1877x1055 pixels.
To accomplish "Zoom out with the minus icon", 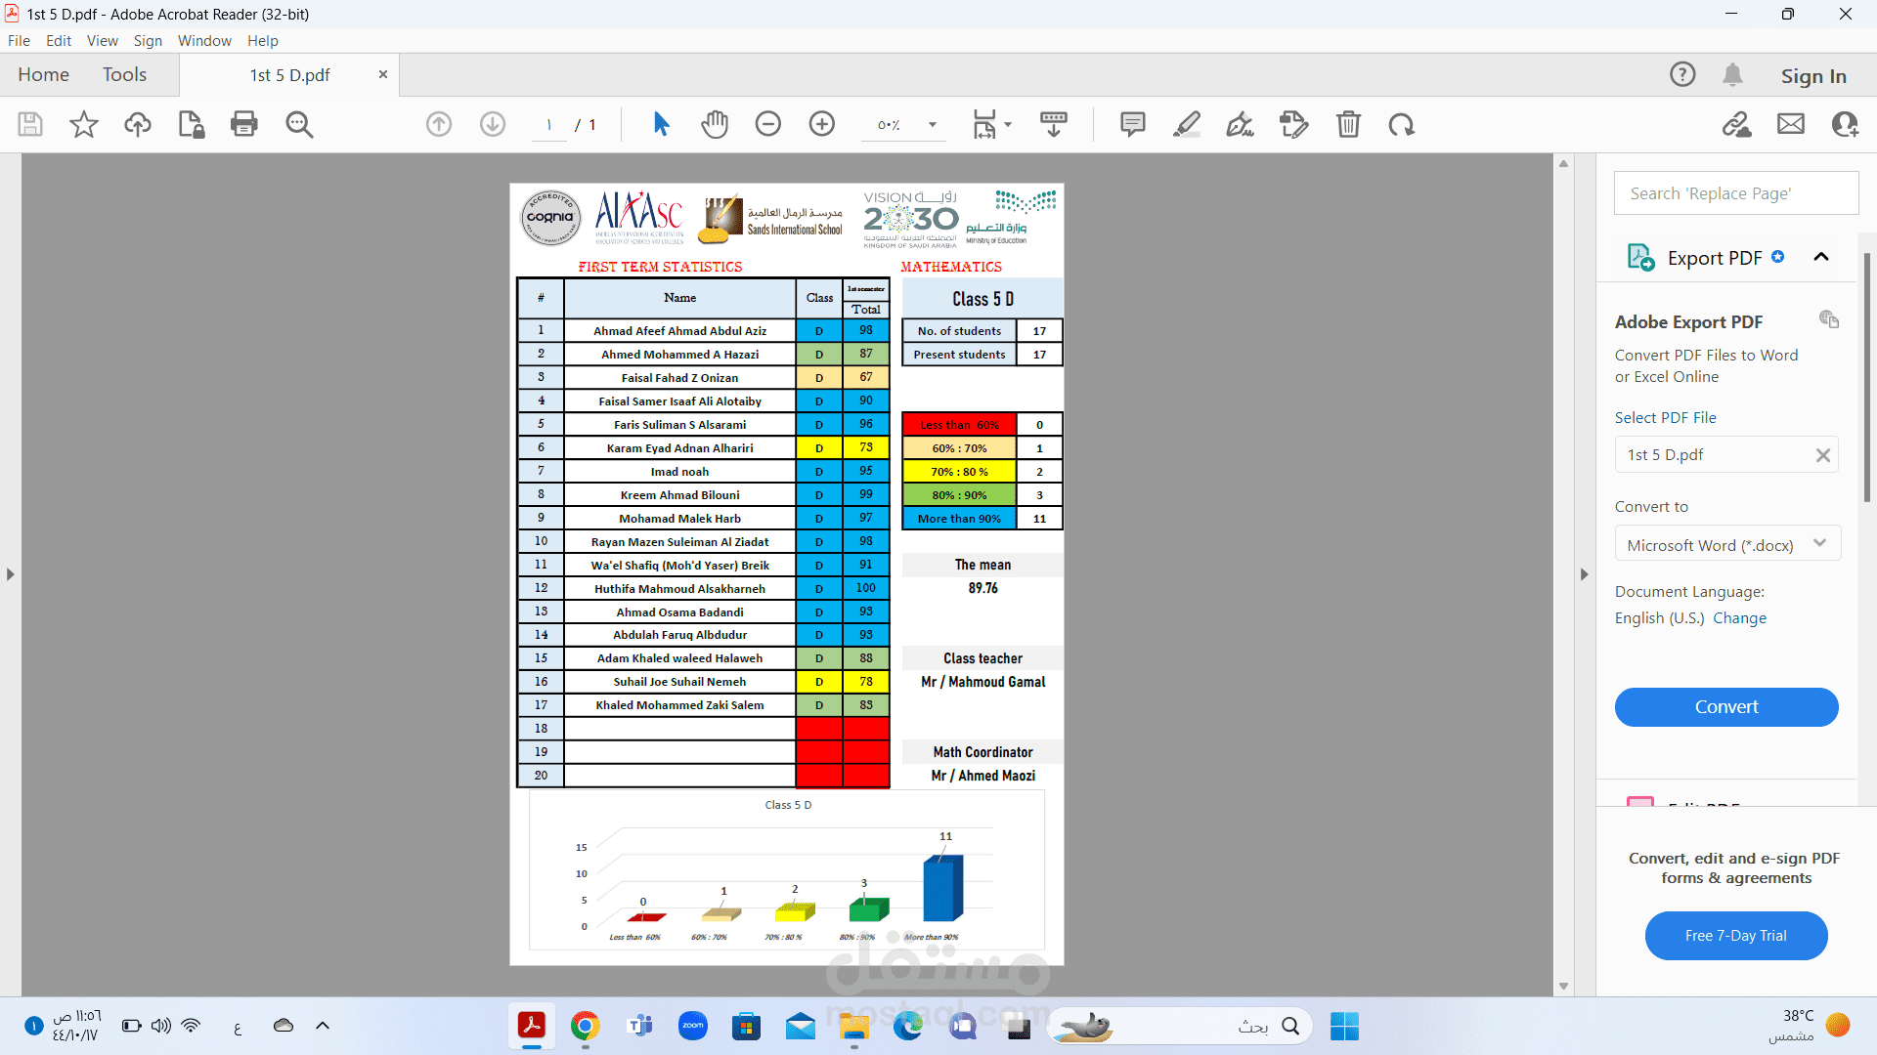I will point(768,124).
